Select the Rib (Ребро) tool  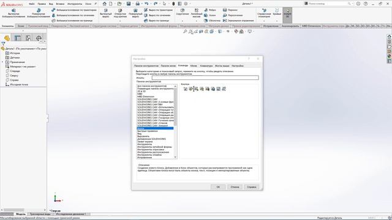click(210, 10)
